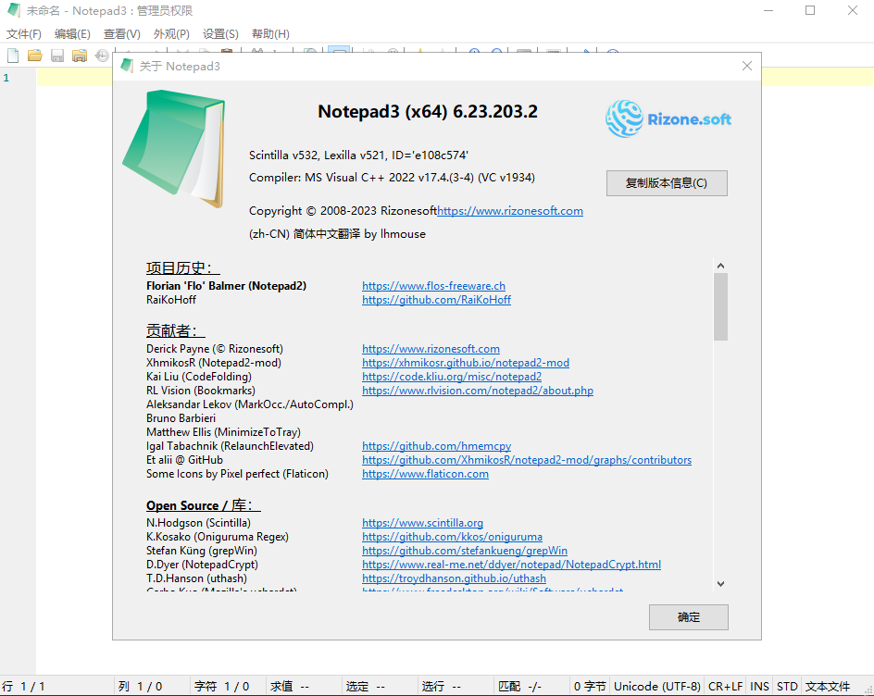Click the 选行 status bar field
Image resolution: width=874 pixels, height=696 pixels.
point(456,687)
